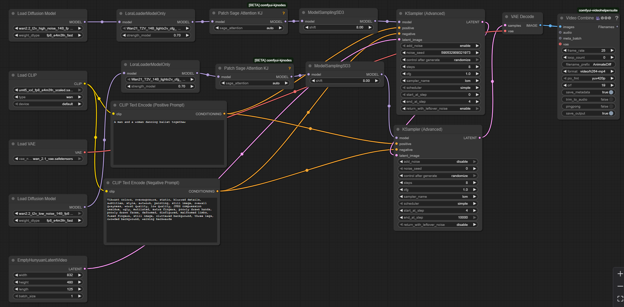Collapse the VAE Decode node via its dot
Image resolution: width=624 pixels, height=307 pixels.
point(507,17)
